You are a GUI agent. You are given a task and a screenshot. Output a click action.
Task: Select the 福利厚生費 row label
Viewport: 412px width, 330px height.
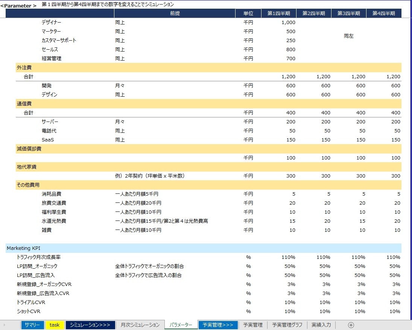(x=54, y=212)
